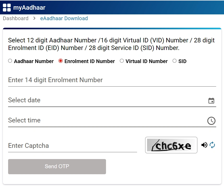The image size is (224, 186).
Task: Click the instruction text about ID selection
Action: (111, 44)
